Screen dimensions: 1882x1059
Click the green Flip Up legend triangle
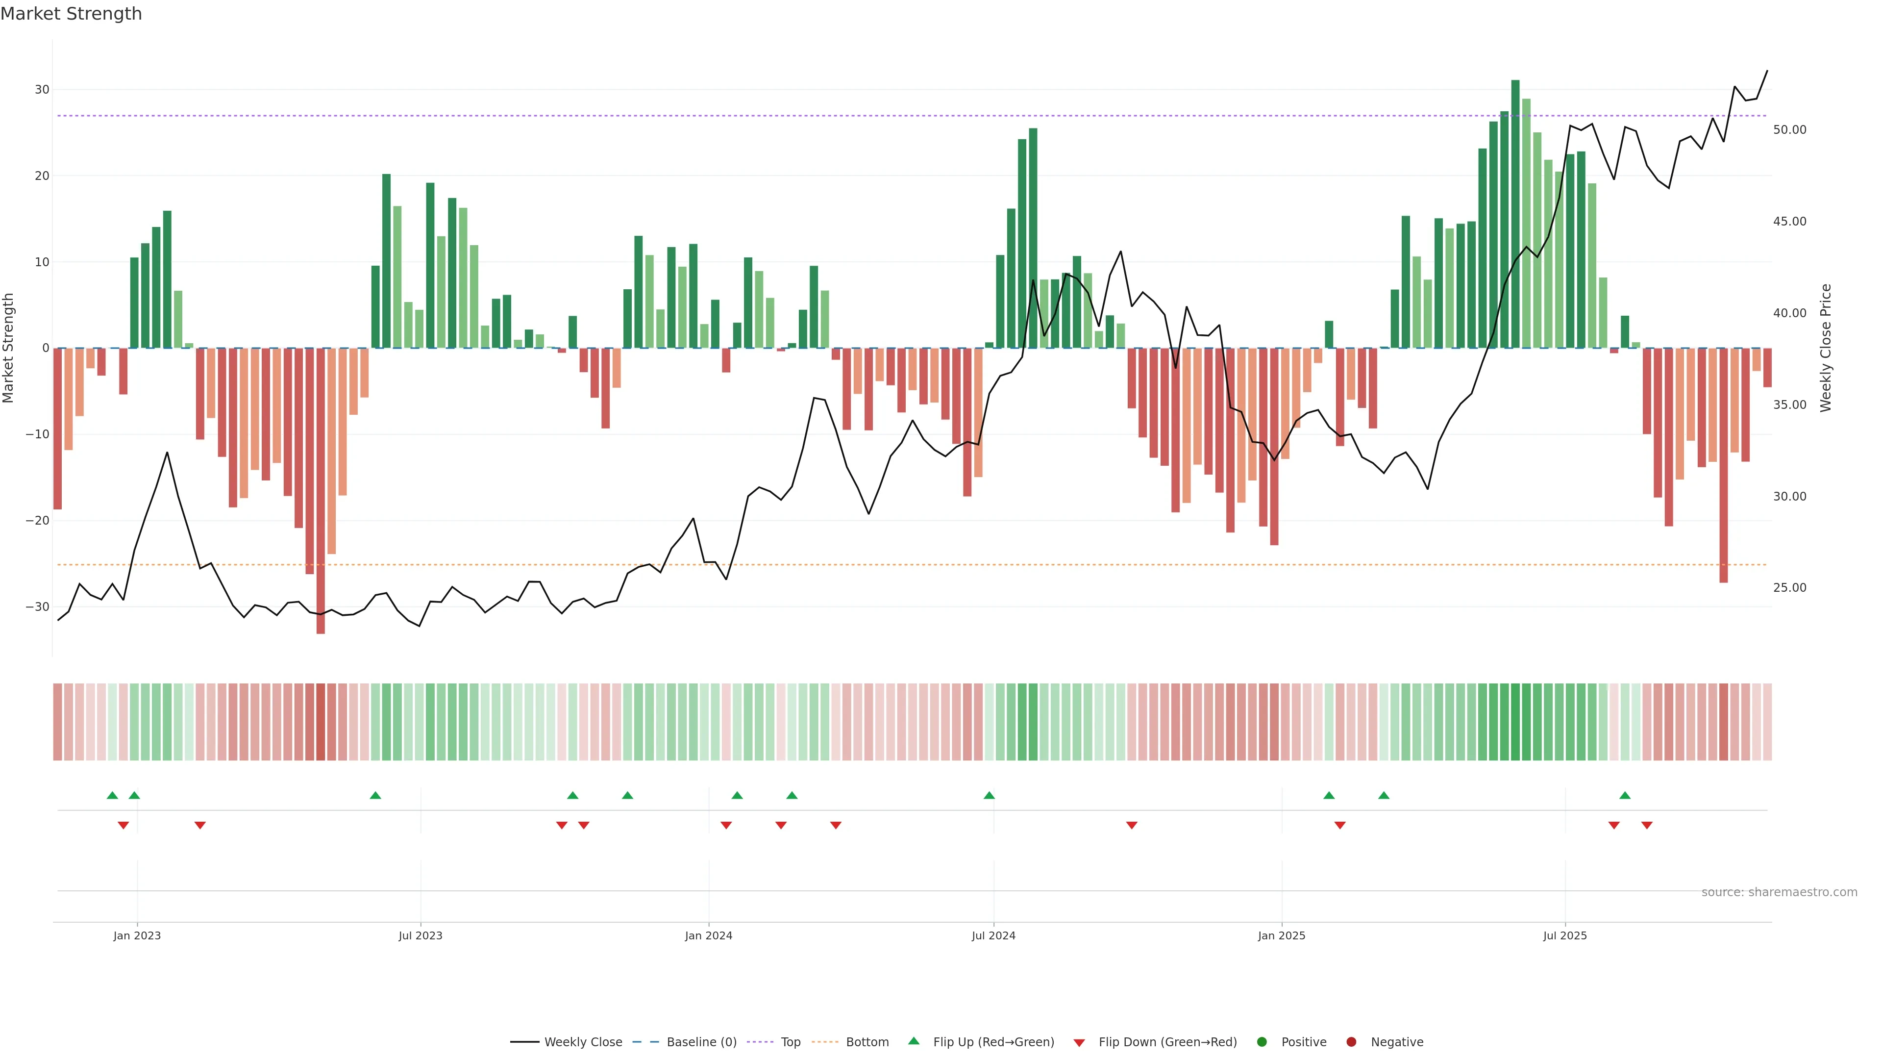point(913,1041)
